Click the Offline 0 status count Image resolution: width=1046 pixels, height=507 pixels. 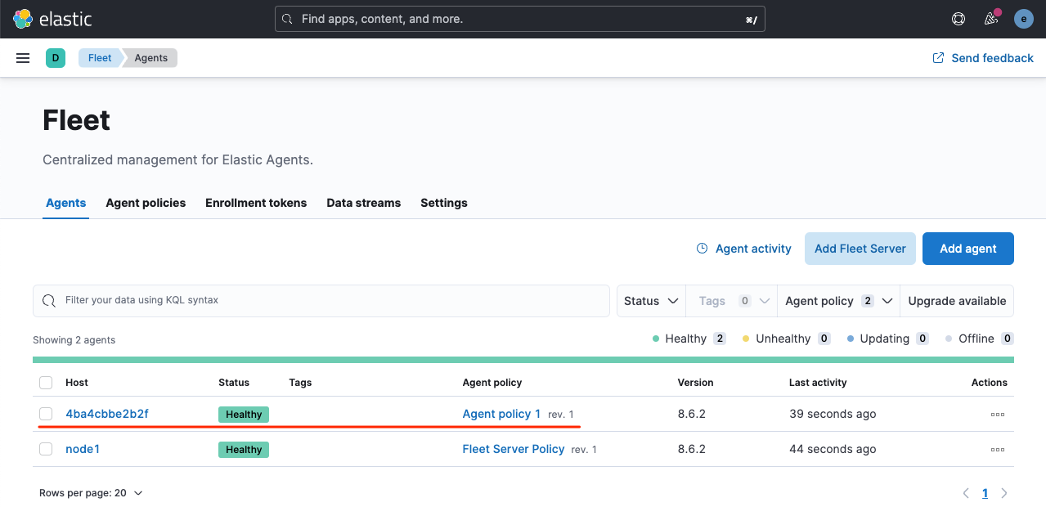point(980,339)
